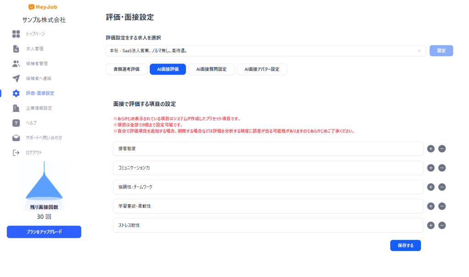Click the 設定 button beside job dropdown
Viewport: 469px width, 277px height.
[x=441, y=51]
